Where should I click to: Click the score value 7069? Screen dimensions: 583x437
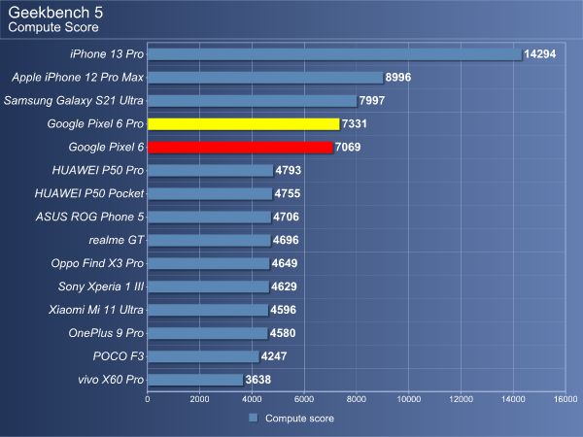[x=348, y=148]
